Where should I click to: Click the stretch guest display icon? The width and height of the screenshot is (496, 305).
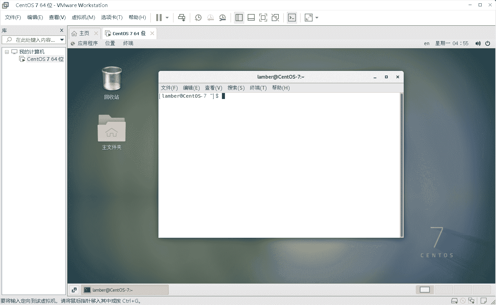tap(308, 18)
